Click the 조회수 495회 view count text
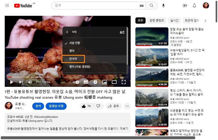218x140 pixels. point(15,117)
